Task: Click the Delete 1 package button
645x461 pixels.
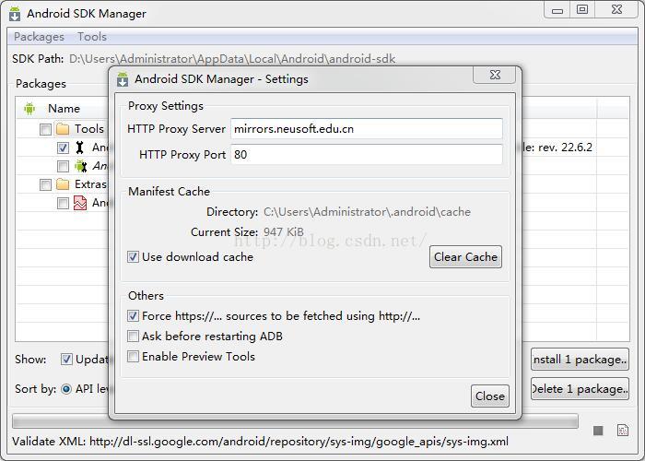Action: point(580,389)
